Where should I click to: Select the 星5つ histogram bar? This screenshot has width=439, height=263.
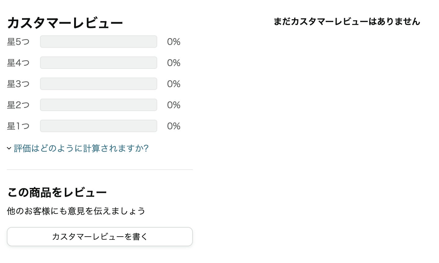(99, 42)
